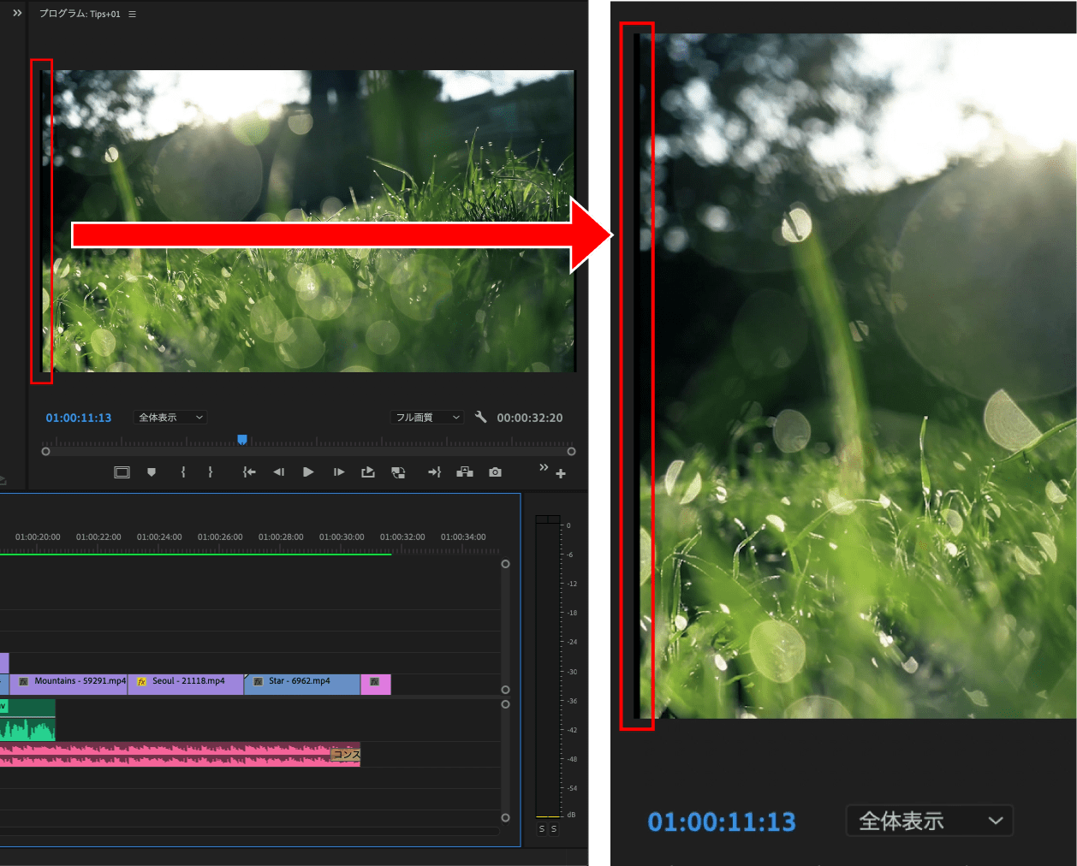The width and height of the screenshot is (1077, 866).
Task: Open the フル画質 playback resolution dropdown
Action: (426, 418)
